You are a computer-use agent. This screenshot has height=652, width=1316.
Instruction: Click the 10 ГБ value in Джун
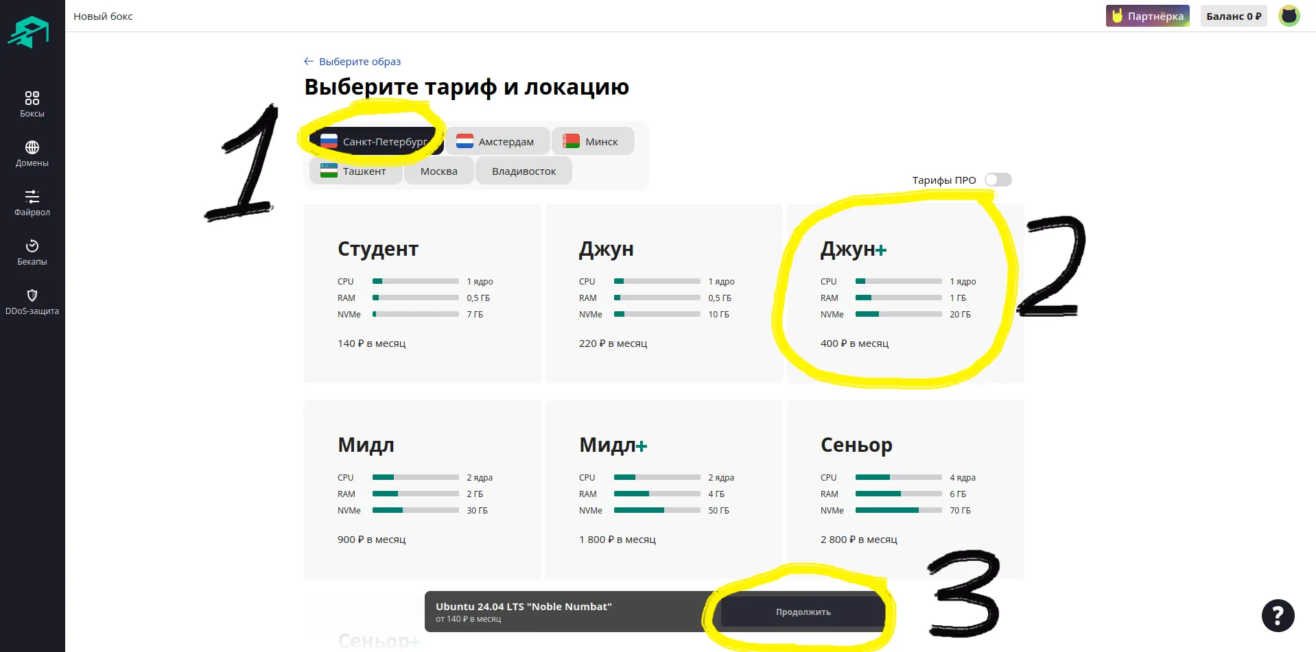(718, 314)
